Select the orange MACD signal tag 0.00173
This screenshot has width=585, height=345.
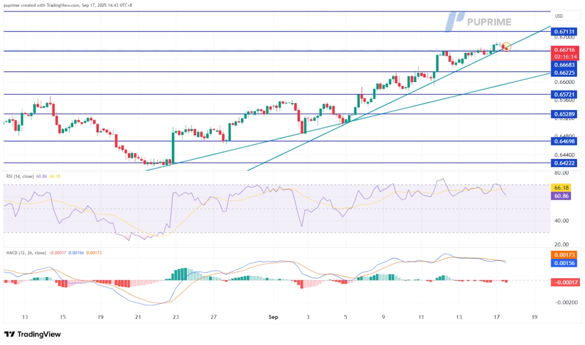564,254
